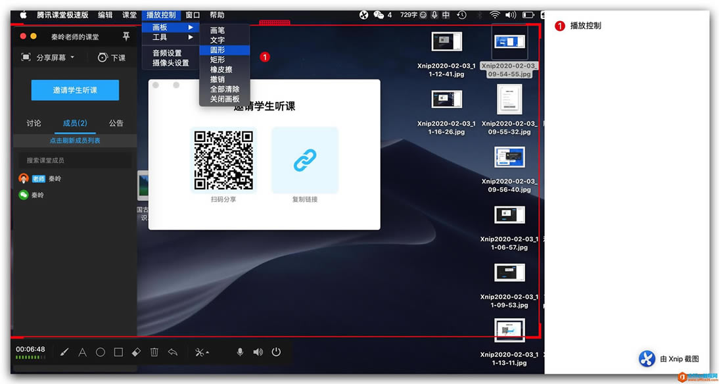Expand the 画板 submenu item
Screen dimensions: 719x384
click(171, 28)
